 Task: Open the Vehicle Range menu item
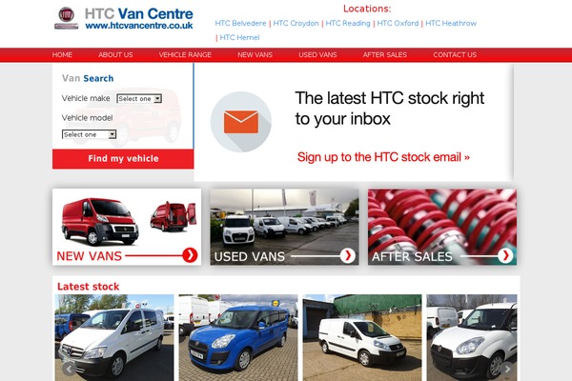[185, 54]
